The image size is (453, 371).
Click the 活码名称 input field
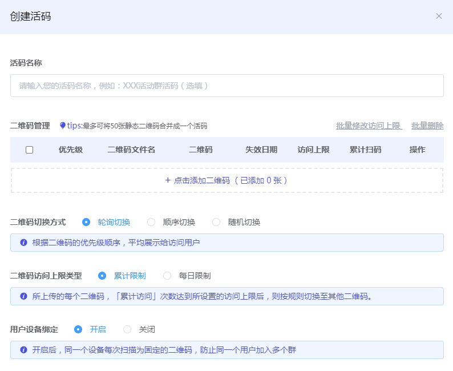pyautogui.click(x=227, y=86)
